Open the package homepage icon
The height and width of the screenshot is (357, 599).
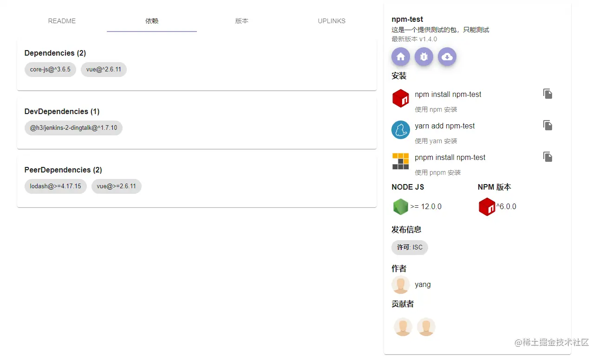[400, 56]
